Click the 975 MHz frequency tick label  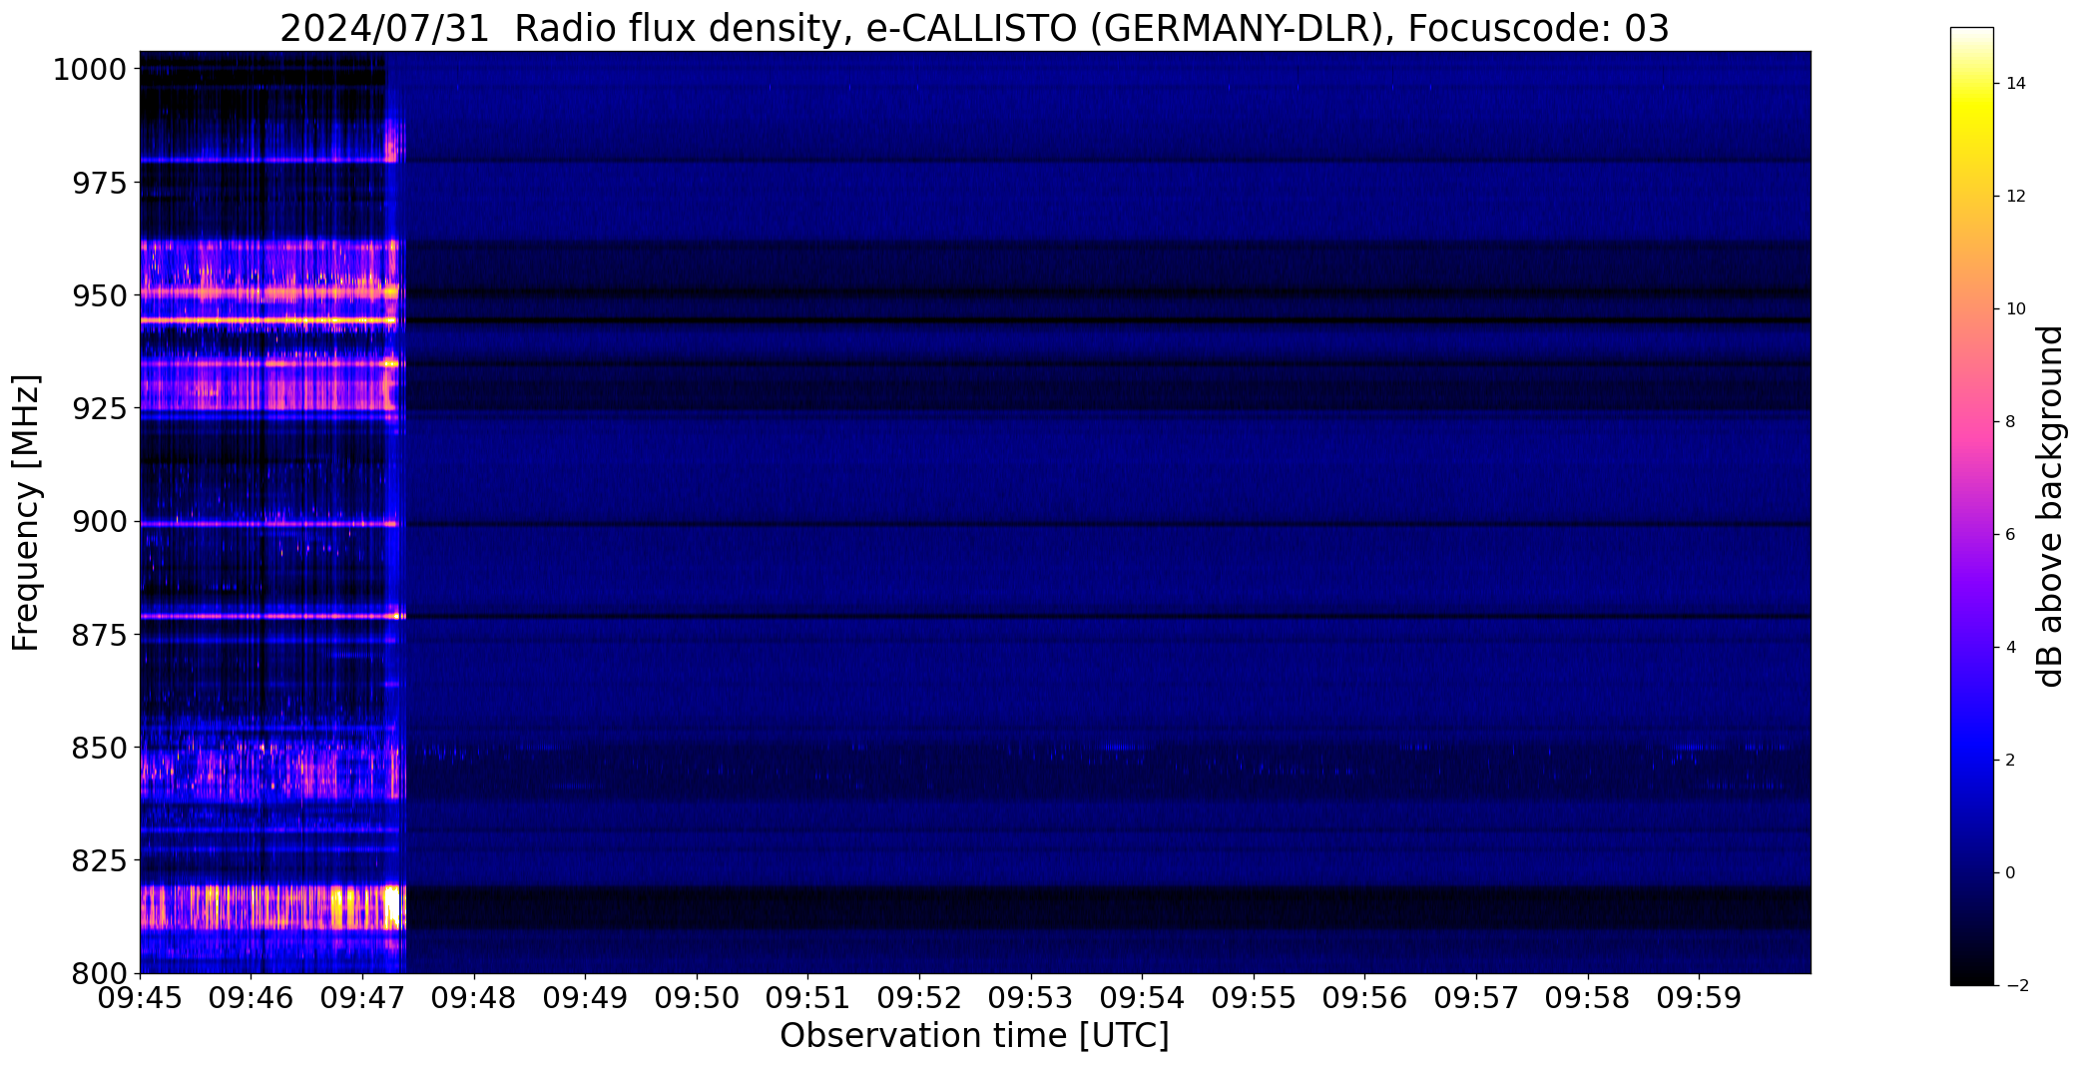(x=100, y=183)
